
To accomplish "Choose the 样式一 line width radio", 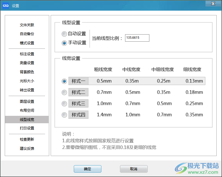I will coord(64,81).
